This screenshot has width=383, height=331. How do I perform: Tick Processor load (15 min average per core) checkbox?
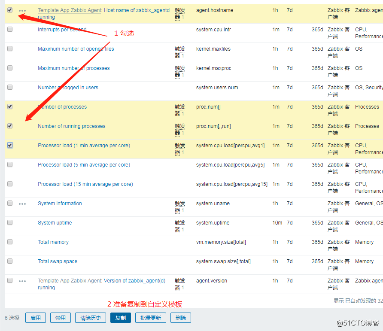[10, 184]
